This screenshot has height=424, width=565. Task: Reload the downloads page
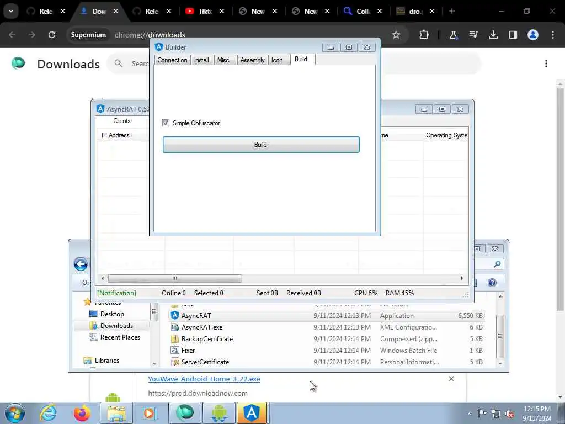52,35
